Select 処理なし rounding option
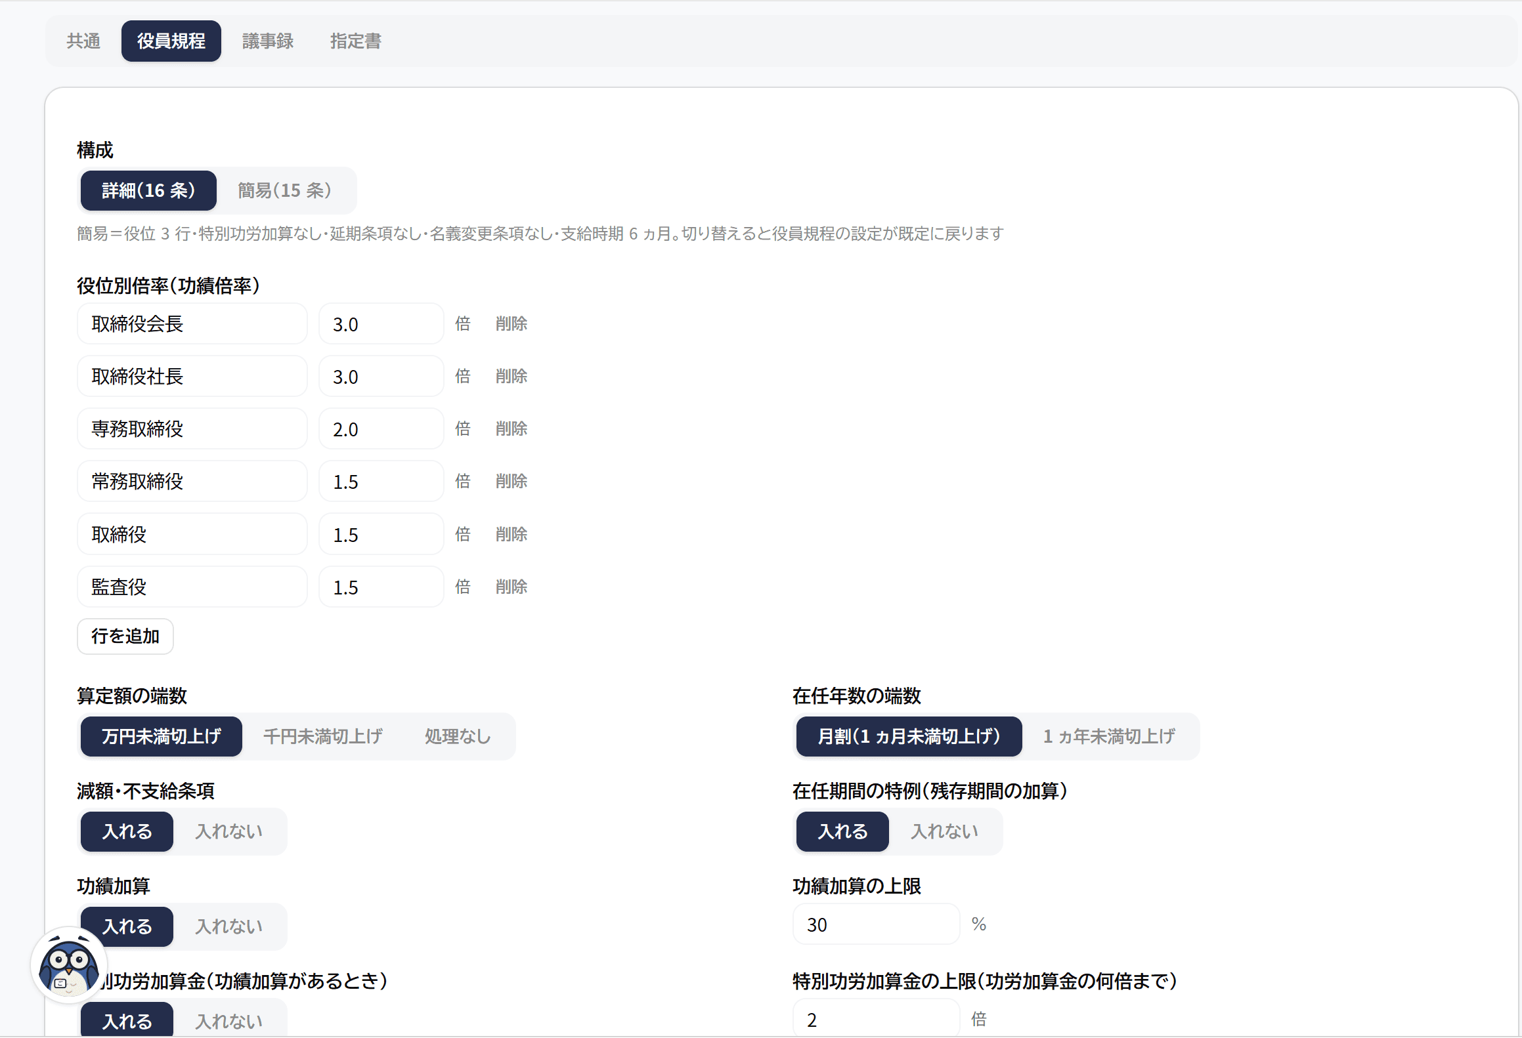 pyautogui.click(x=458, y=737)
